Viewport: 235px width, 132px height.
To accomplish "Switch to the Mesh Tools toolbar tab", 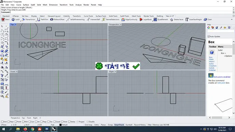I will coord(136,16).
